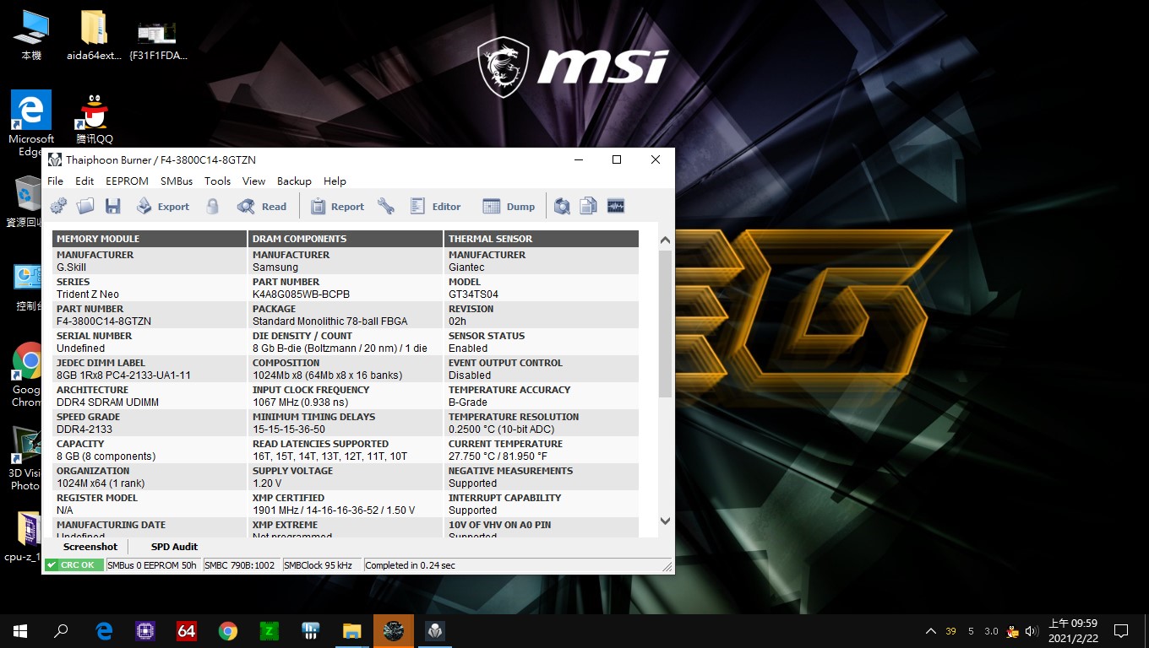Image resolution: width=1149 pixels, height=648 pixels.
Task: Show hidden system tray icons
Action: 931,631
